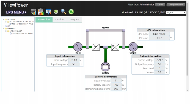Click Remaining backup time value 999

(x=116, y=89)
